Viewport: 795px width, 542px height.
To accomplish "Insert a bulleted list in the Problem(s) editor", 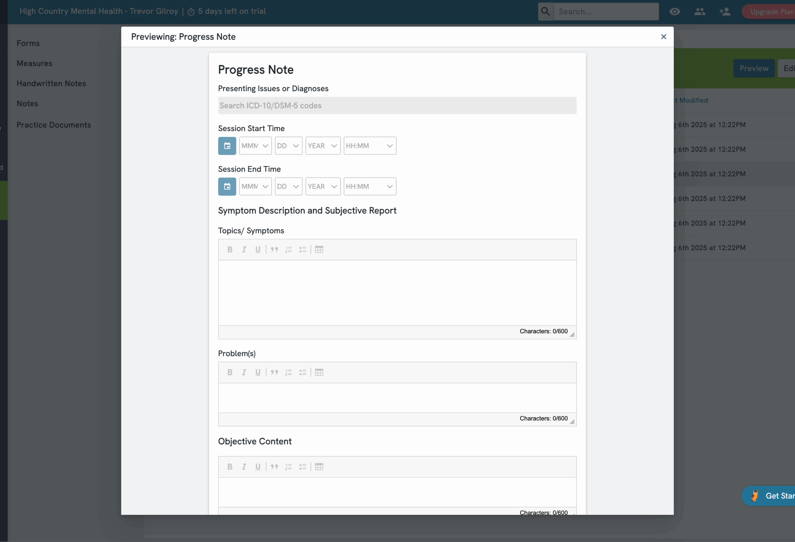I will [x=303, y=372].
